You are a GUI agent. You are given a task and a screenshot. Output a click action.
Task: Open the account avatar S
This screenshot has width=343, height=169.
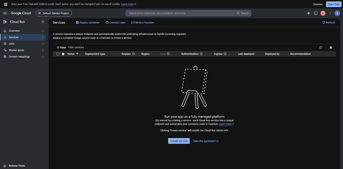coord(337,13)
